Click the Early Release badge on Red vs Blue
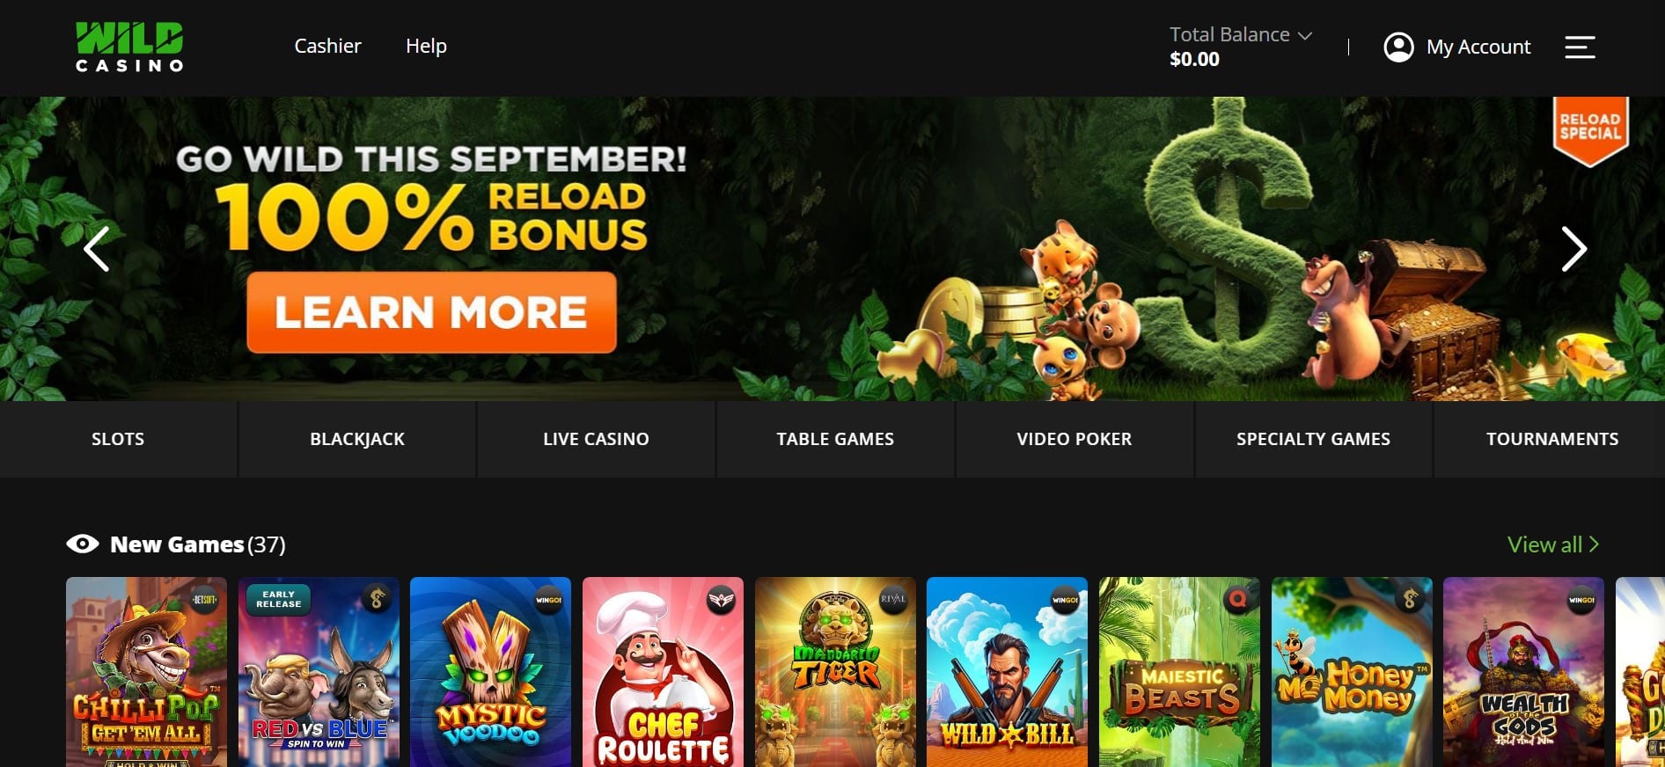 [x=279, y=599]
